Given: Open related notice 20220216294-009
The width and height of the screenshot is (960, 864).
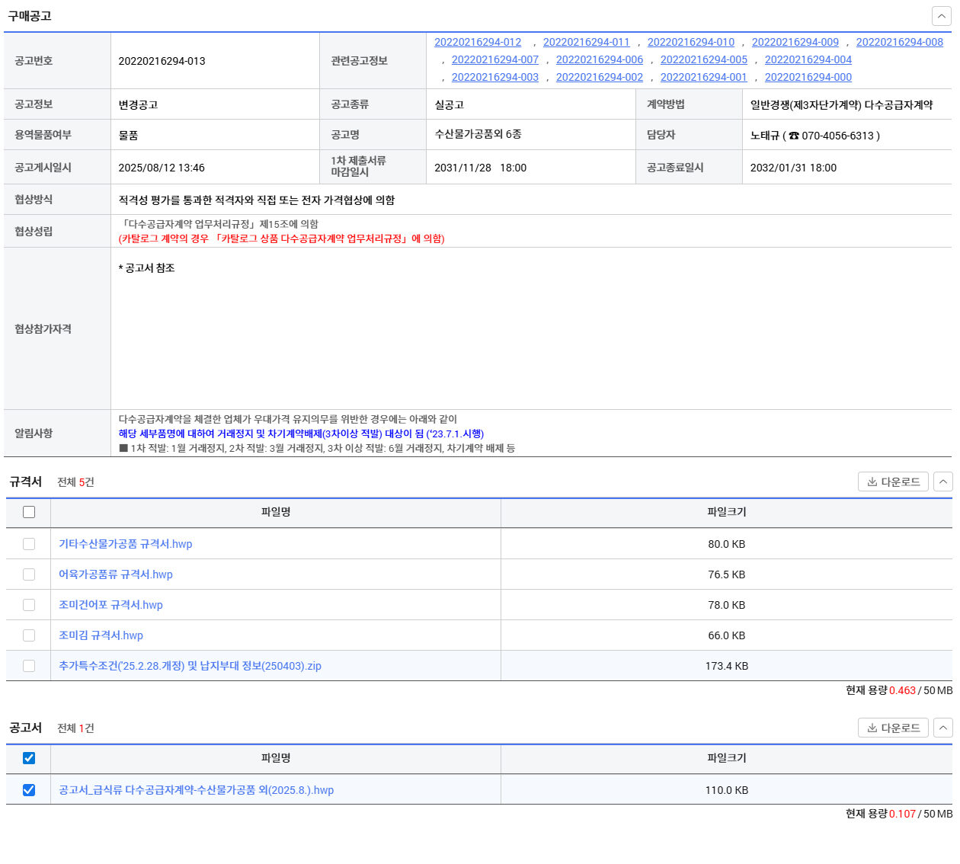Looking at the screenshot, I should (795, 42).
